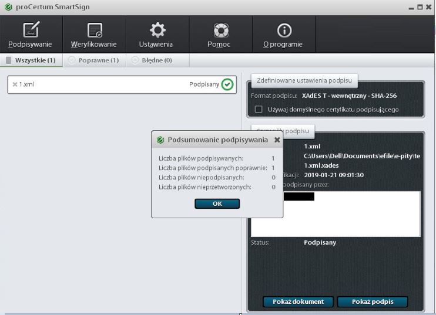Click the proCertum SmartSign logo in title bar
The image size is (436, 315).
tap(6, 7)
